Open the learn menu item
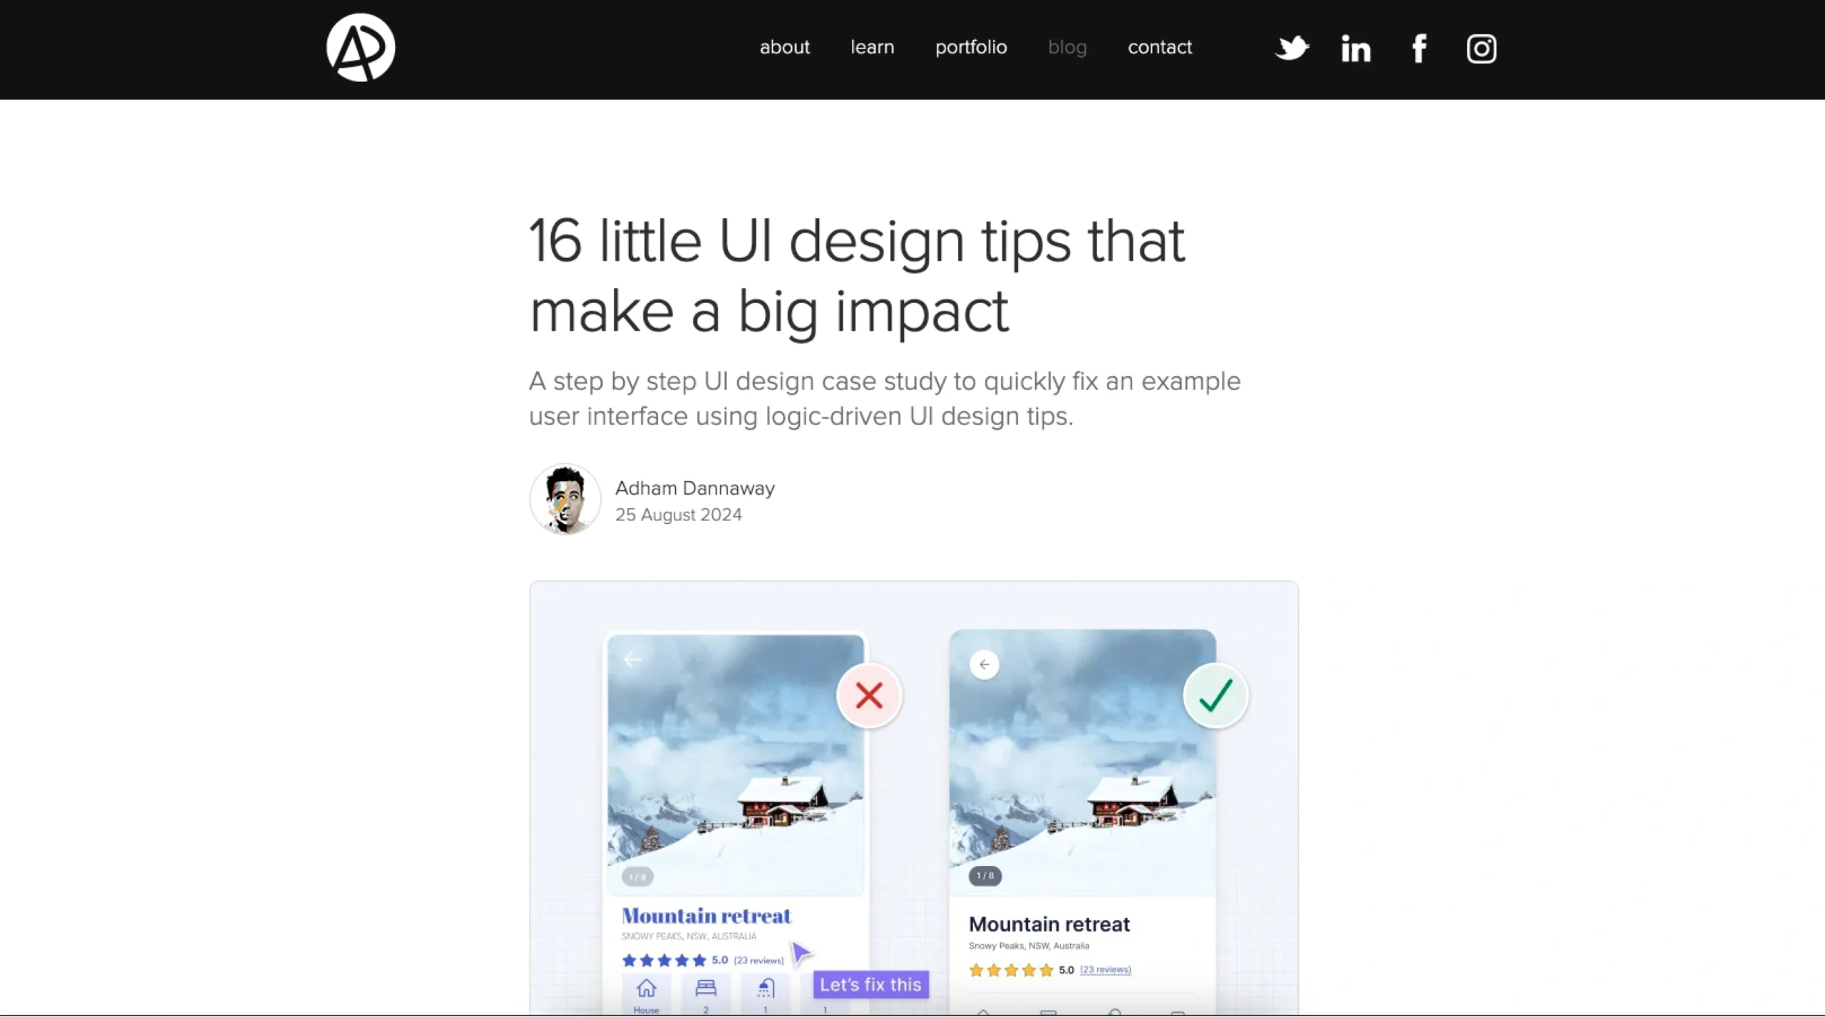Image resolution: width=1825 pixels, height=1017 pixels. point(872,47)
